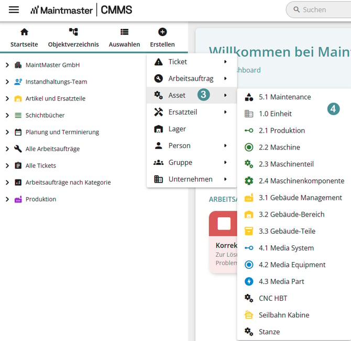
Task: Click the purple Produktion factory icon
Action: pos(18,199)
